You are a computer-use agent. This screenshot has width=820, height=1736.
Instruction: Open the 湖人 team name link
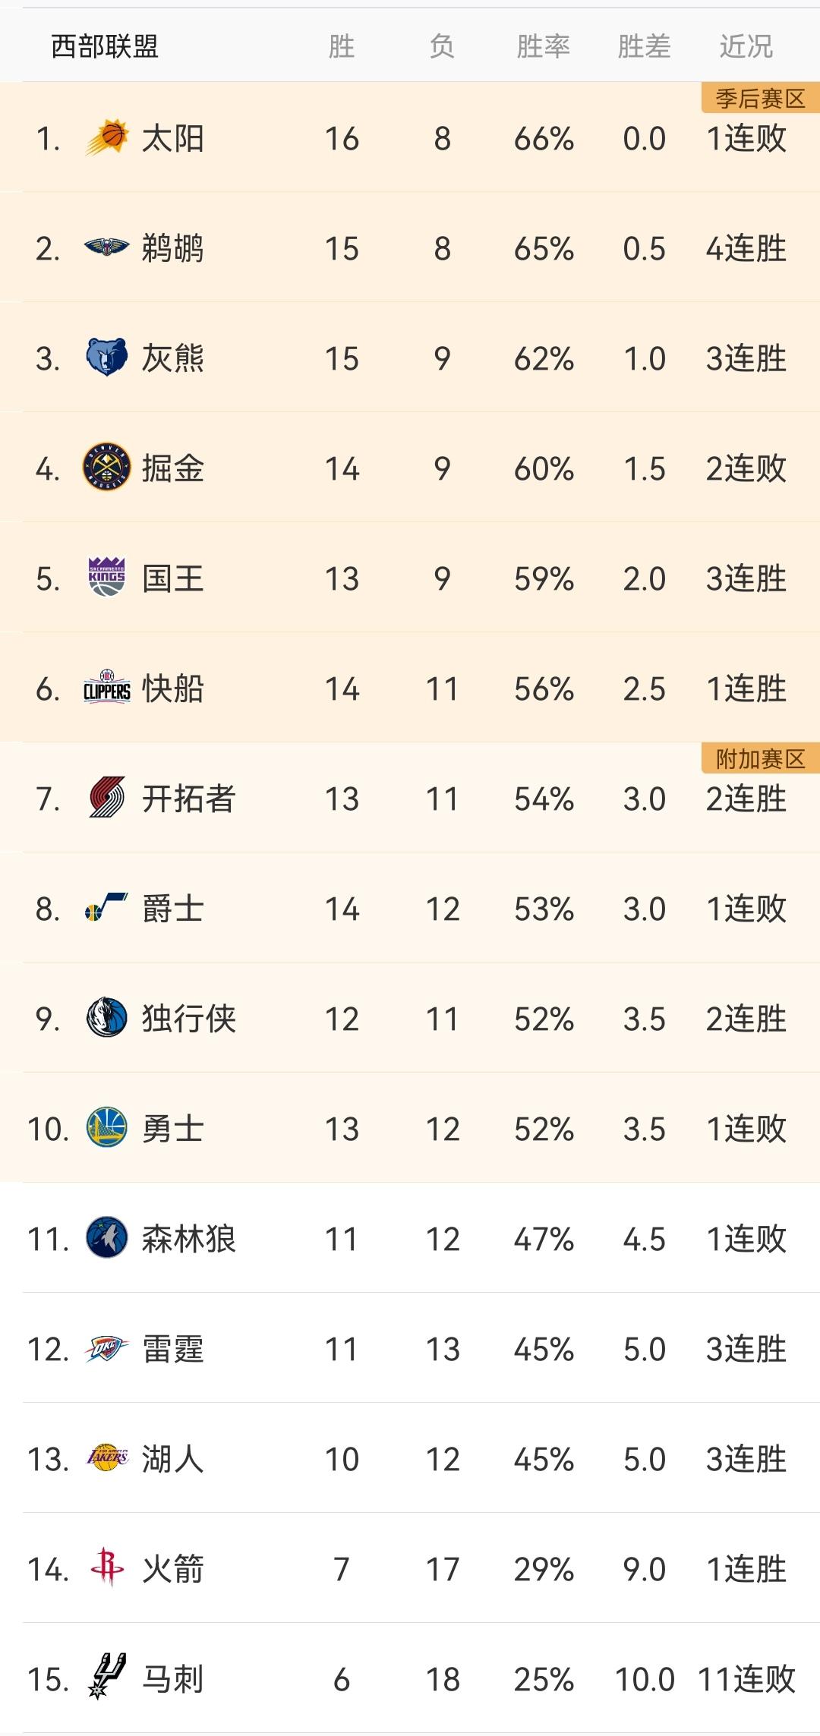click(172, 1459)
